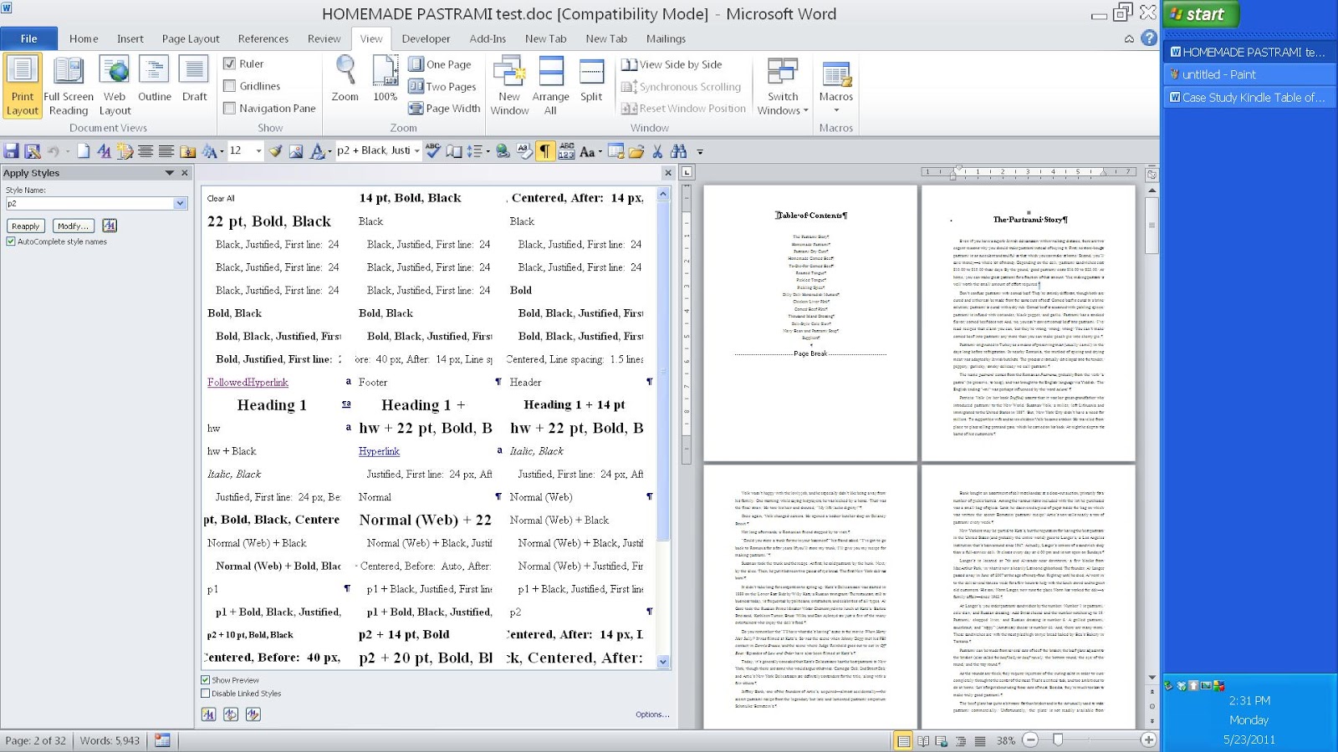
Task: Switch to the Developer tab
Action: pyautogui.click(x=426, y=38)
